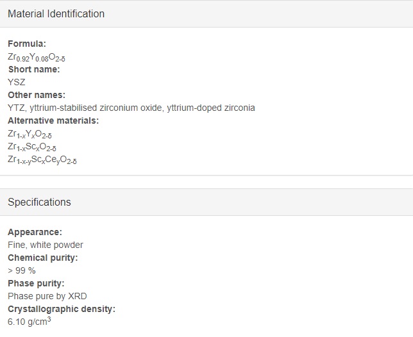Open the Zr1-xScxO2-δ alternative material

32,147
